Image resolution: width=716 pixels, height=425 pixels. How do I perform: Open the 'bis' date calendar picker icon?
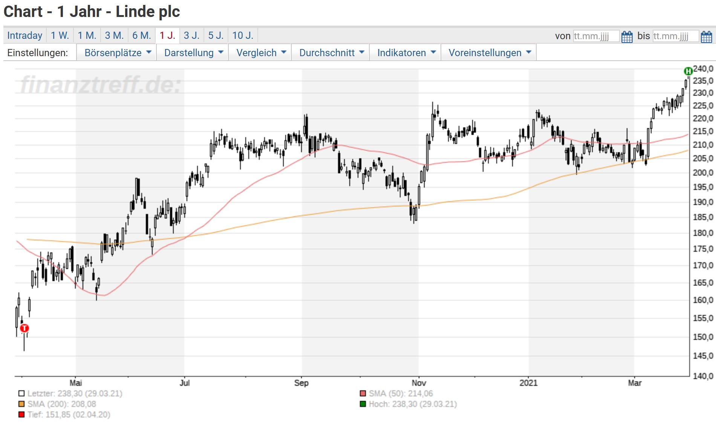pos(706,37)
